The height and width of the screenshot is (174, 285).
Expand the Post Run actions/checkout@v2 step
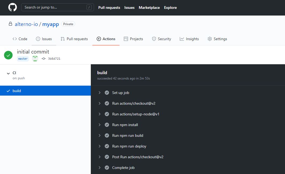[x=99, y=157]
